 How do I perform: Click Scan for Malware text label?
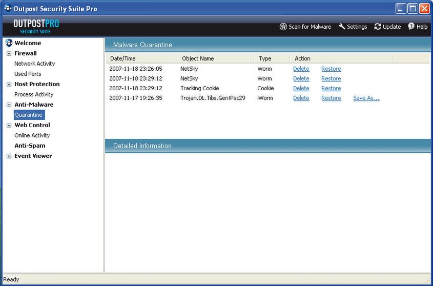[310, 27]
